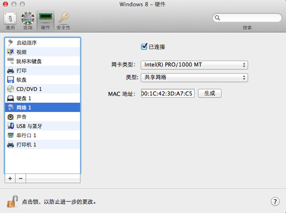Open help with the question mark button
Viewport: 286px width, 213px height.
275,202
